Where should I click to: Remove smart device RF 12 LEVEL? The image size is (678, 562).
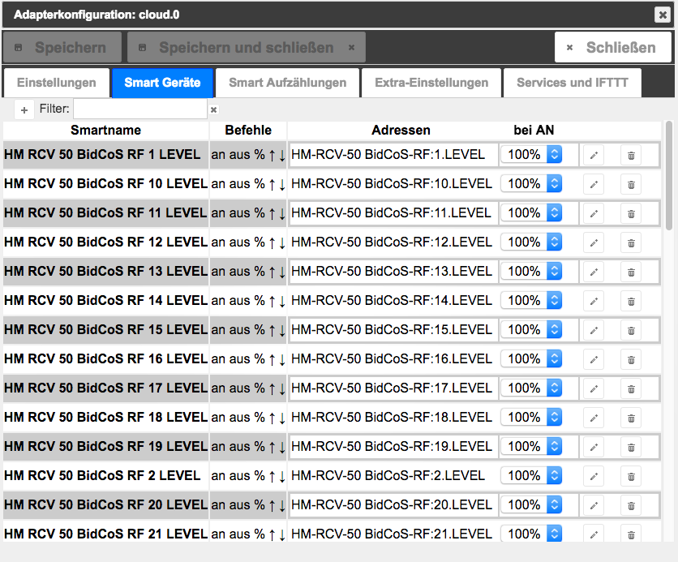631,243
